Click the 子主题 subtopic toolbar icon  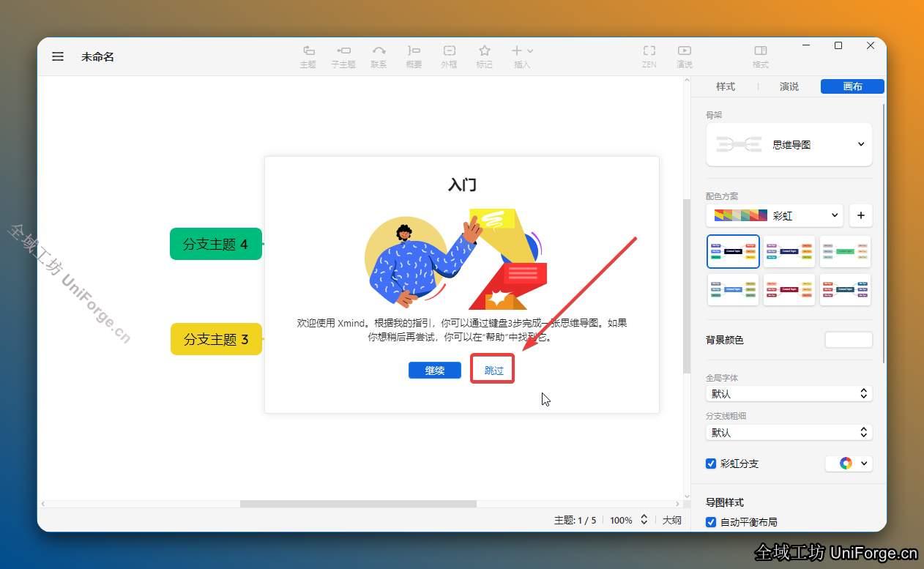[343, 56]
